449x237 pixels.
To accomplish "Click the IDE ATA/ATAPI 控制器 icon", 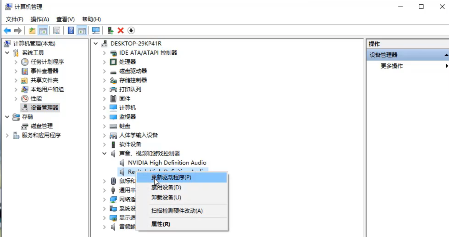I will 113,53.
